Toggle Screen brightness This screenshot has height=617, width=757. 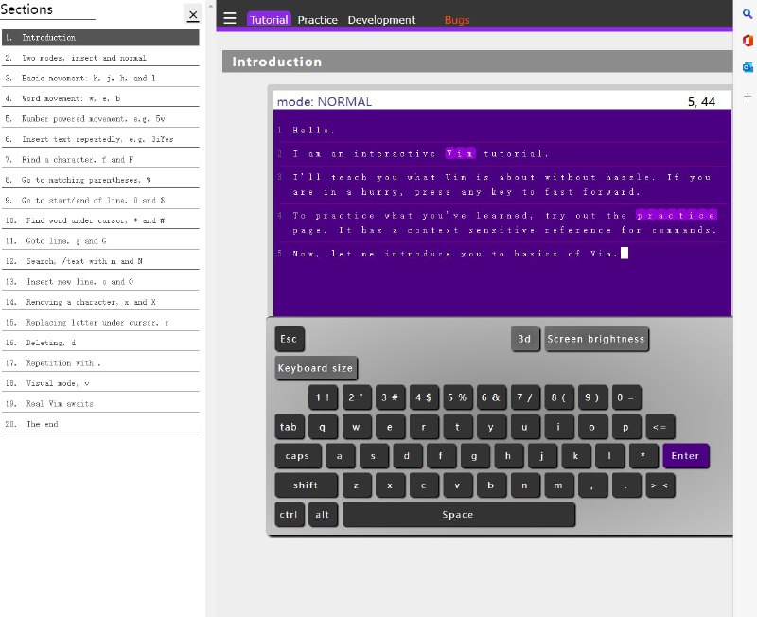pyautogui.click(x=597, y=339)
